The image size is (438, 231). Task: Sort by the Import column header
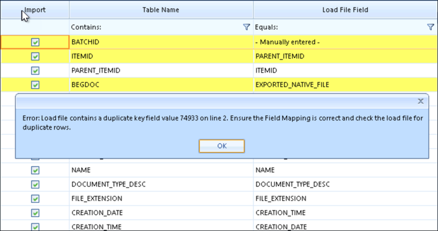[35, 10]
